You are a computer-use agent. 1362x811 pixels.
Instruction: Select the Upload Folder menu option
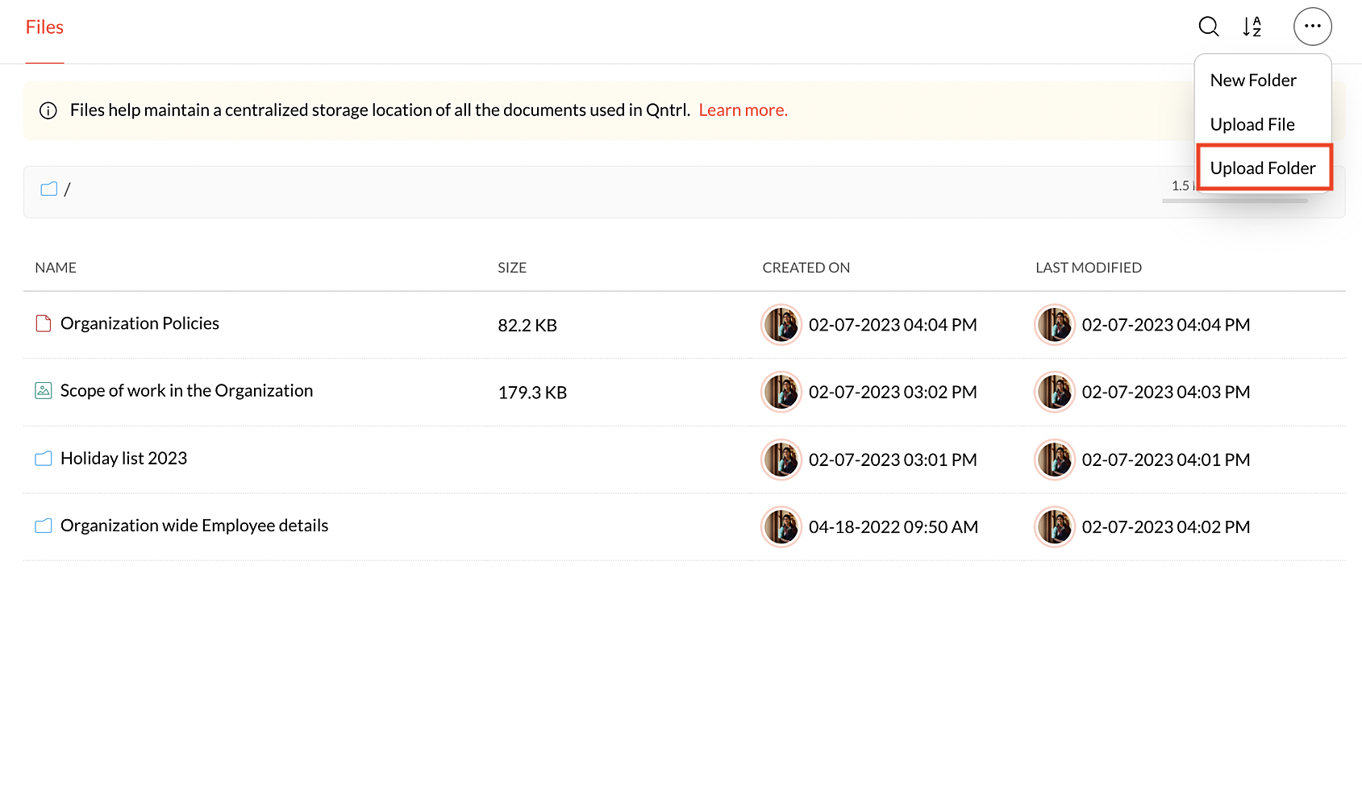coord(1263,168)
